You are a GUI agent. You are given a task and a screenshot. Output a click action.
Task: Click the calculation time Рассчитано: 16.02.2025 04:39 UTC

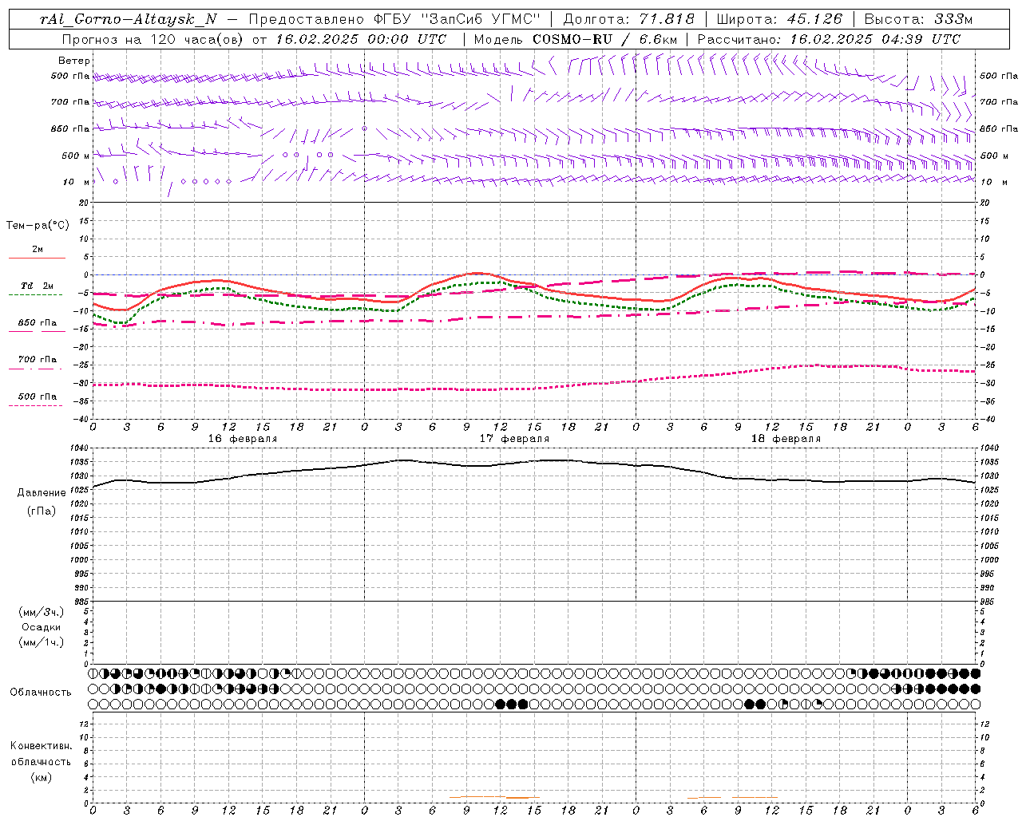[828, 39]
